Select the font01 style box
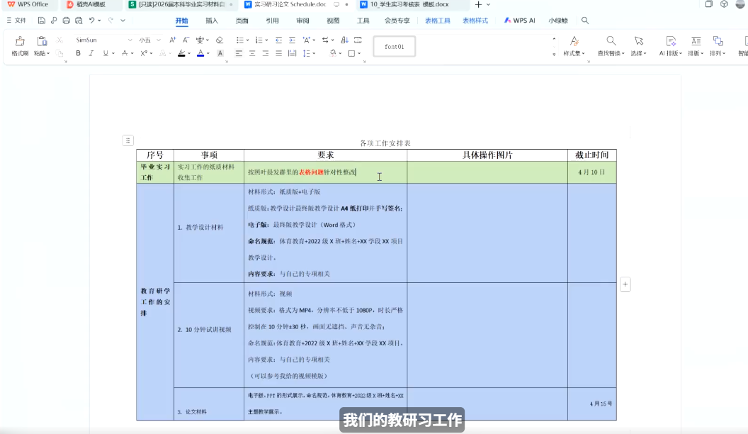 [x=394, y=46]
